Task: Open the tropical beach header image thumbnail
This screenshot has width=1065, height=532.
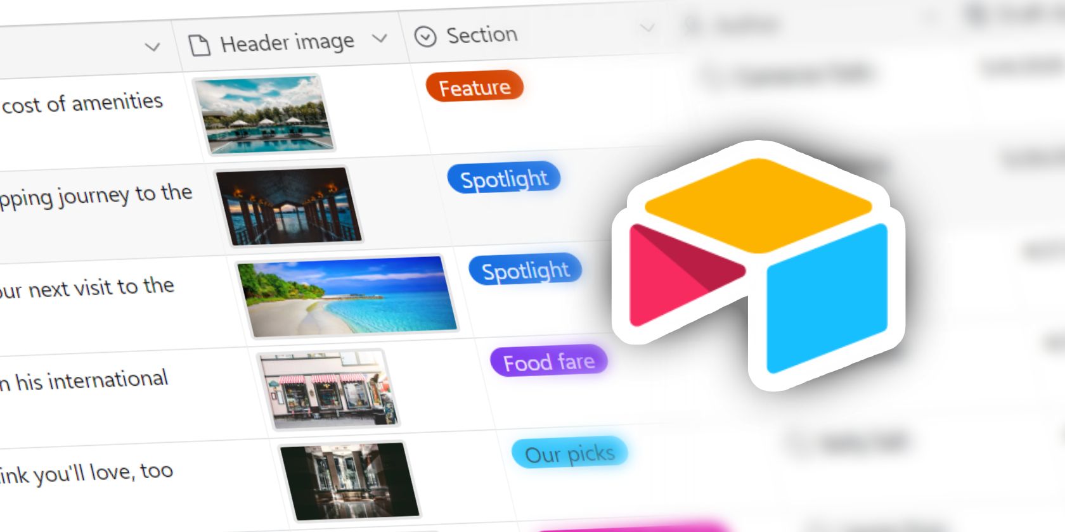Action: (x=347, y=296)
